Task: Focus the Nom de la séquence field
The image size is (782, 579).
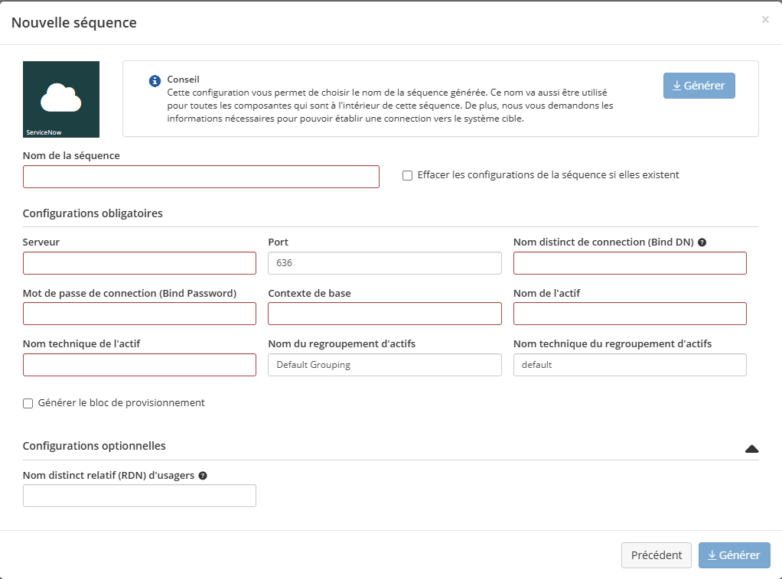Action: (200, 176)
